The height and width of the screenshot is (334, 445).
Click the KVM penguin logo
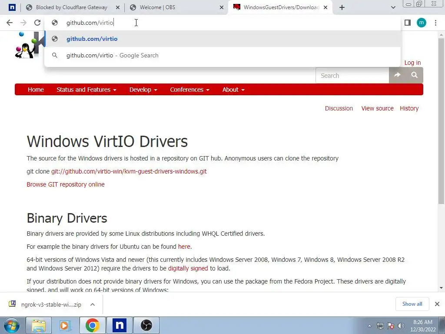tap(30, 45)
